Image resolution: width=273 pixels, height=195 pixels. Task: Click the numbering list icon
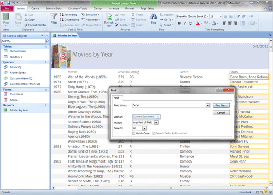tap(231, 16)
